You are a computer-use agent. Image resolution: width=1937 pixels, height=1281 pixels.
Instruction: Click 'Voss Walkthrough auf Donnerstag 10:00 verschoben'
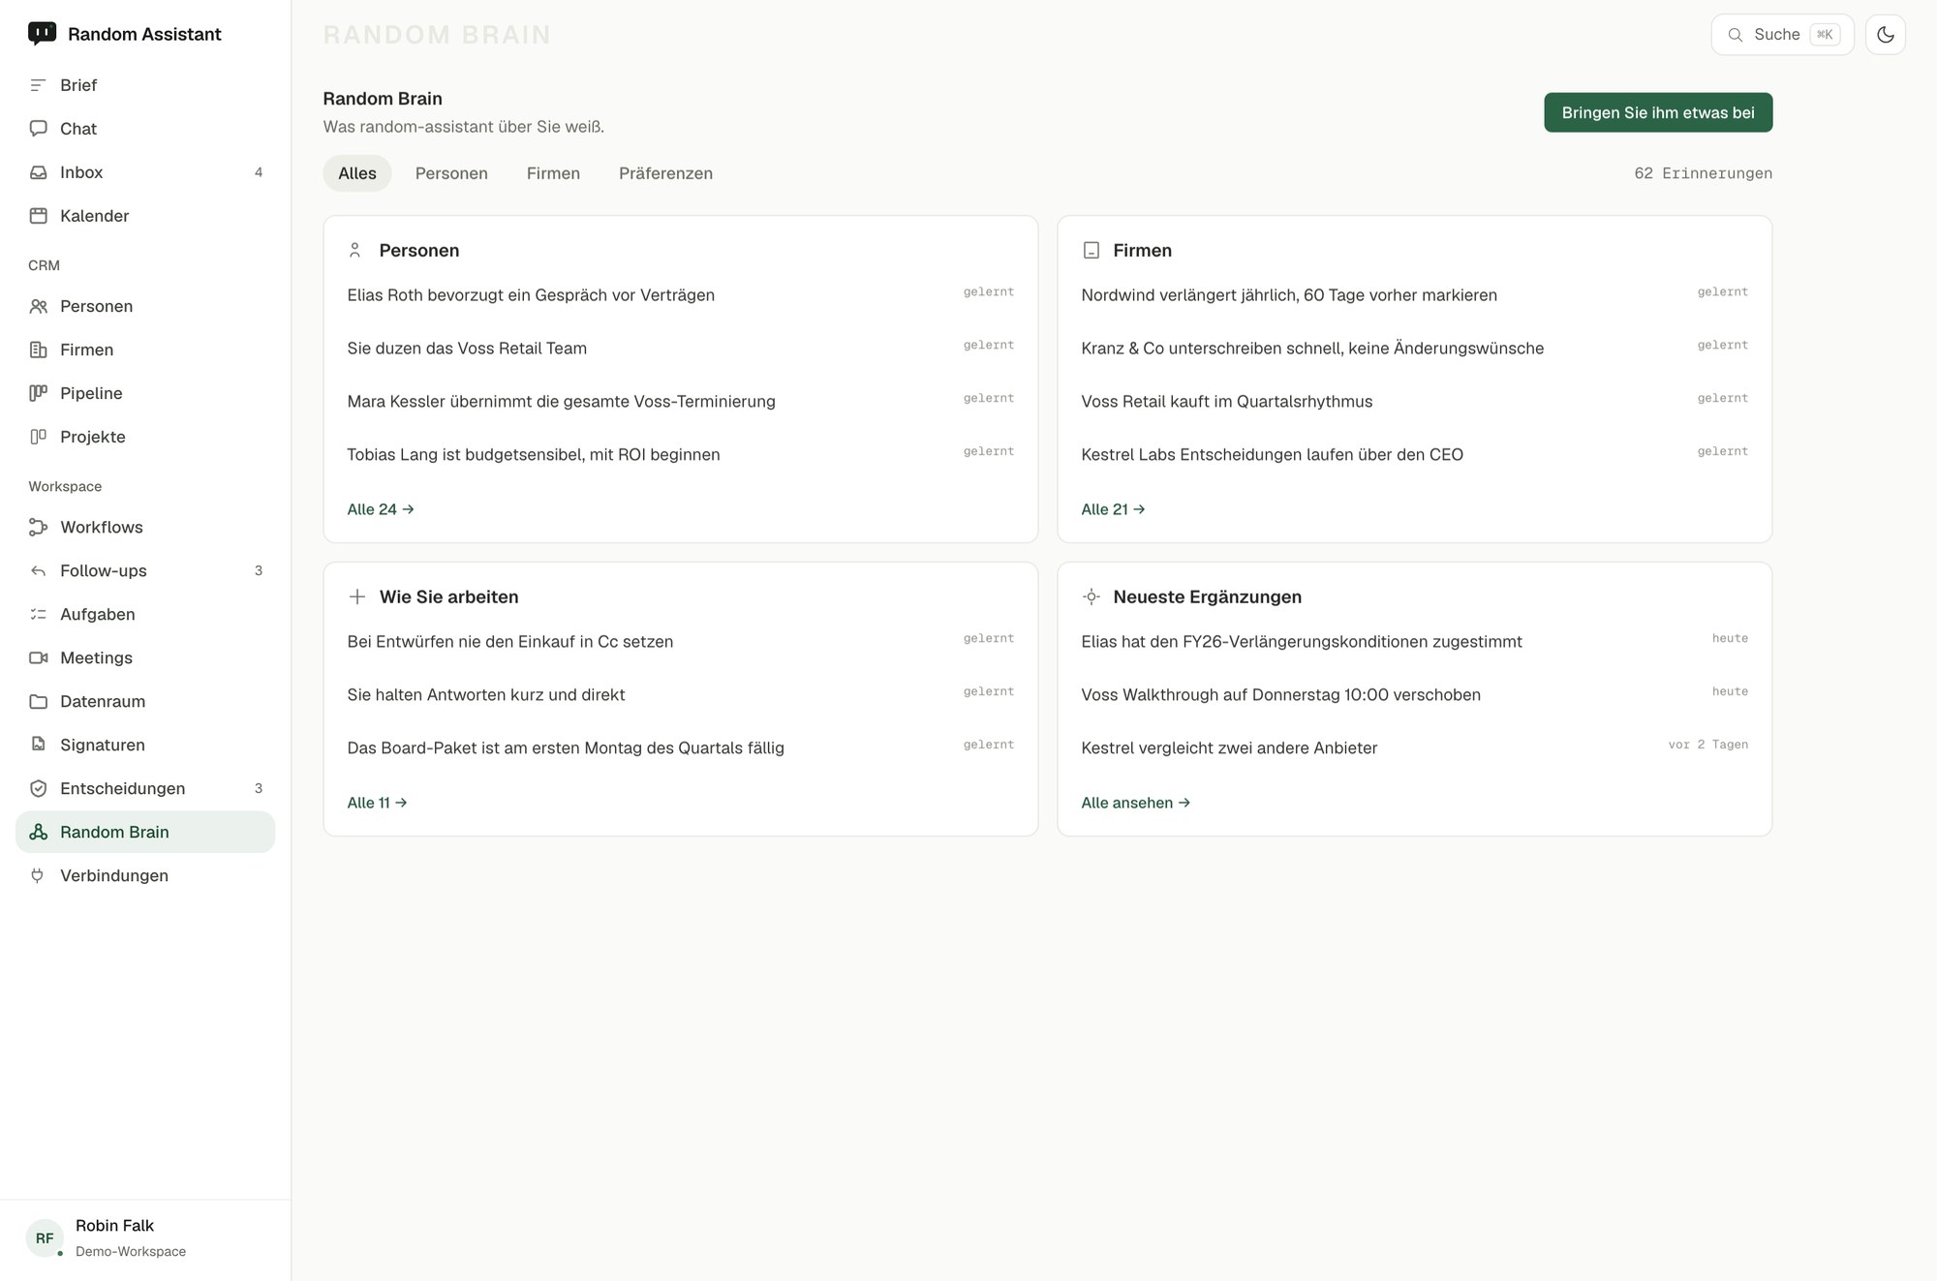coord(1280,695)
